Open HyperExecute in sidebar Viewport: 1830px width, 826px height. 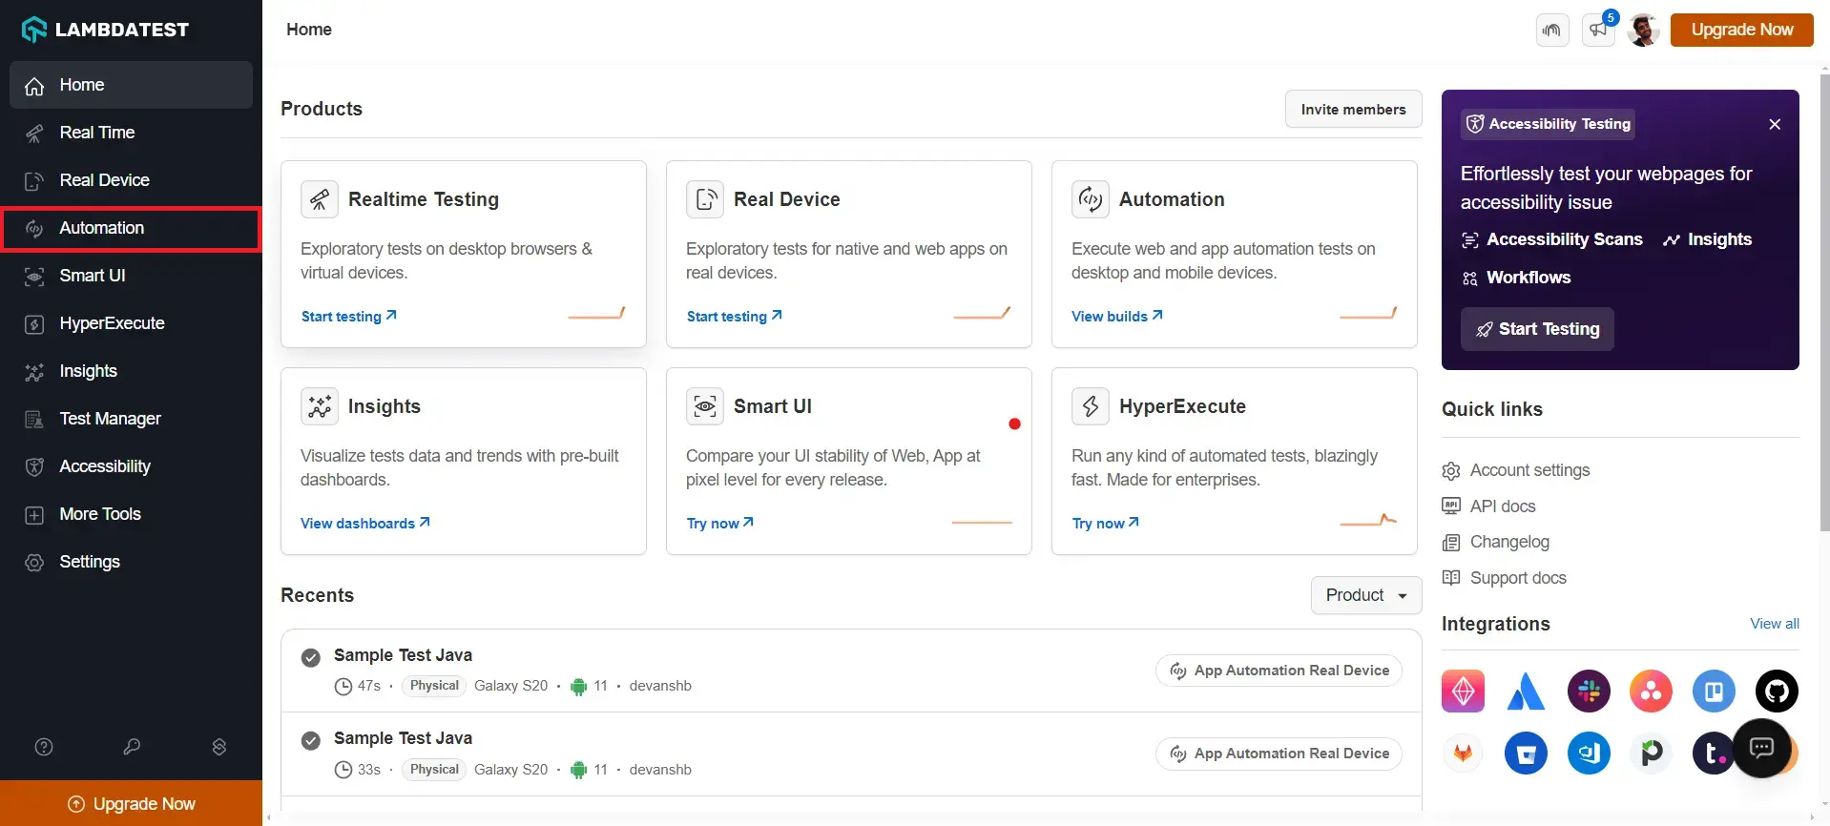click(132, 323)
